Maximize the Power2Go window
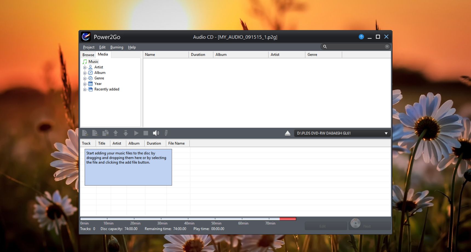 coord(378,37)
